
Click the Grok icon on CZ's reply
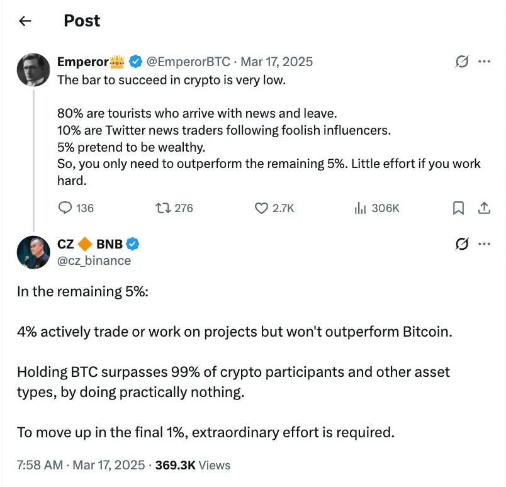coord(462,244)
